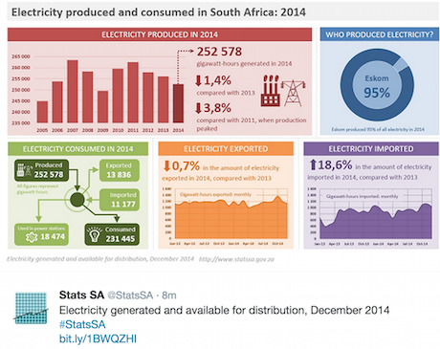Click the dark green circle flow node
Screen dimensions: 440x349
tap(77, 200)
